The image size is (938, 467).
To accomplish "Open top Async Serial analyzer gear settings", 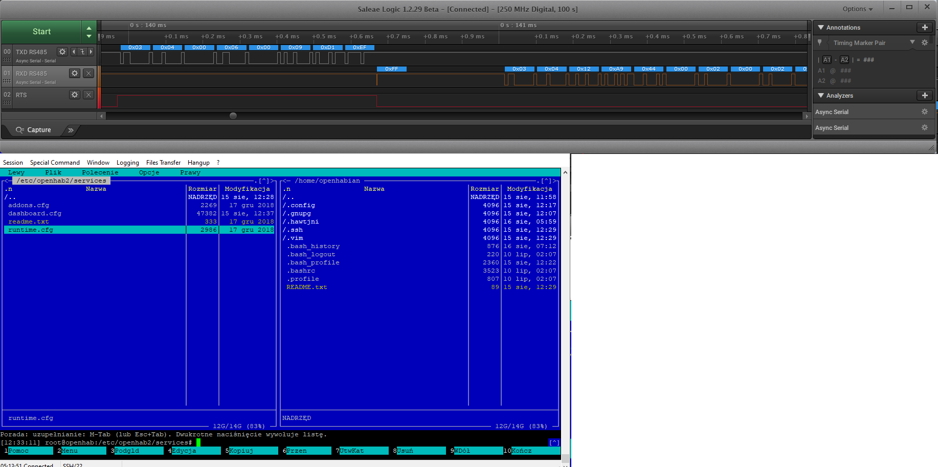I will point(924,112).
